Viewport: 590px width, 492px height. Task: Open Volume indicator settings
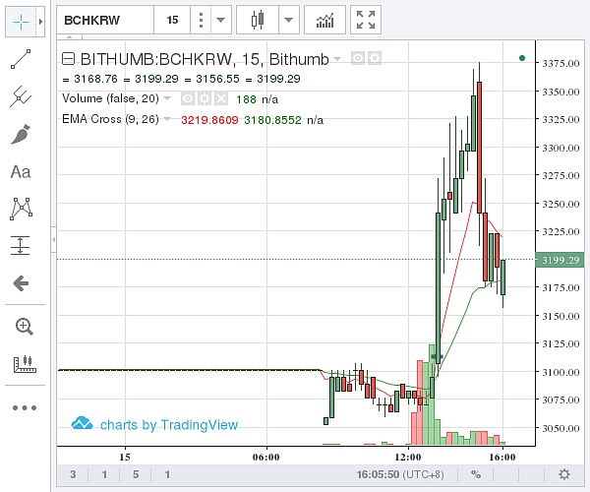205,98
